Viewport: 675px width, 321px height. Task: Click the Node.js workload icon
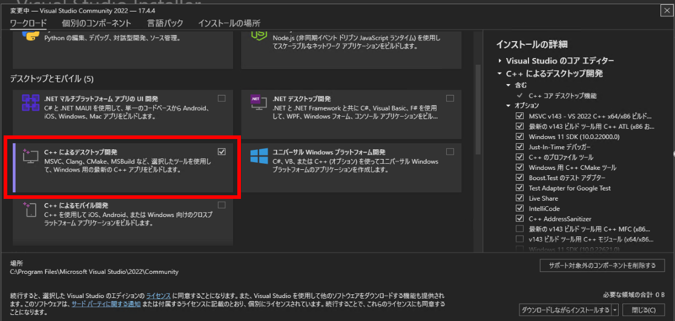coord(260,35)
